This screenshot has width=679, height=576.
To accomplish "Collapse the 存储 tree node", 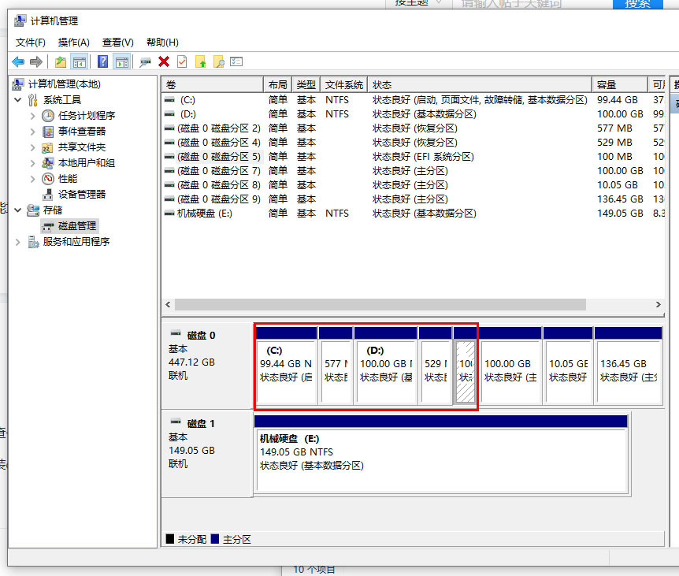I will 18,210.
